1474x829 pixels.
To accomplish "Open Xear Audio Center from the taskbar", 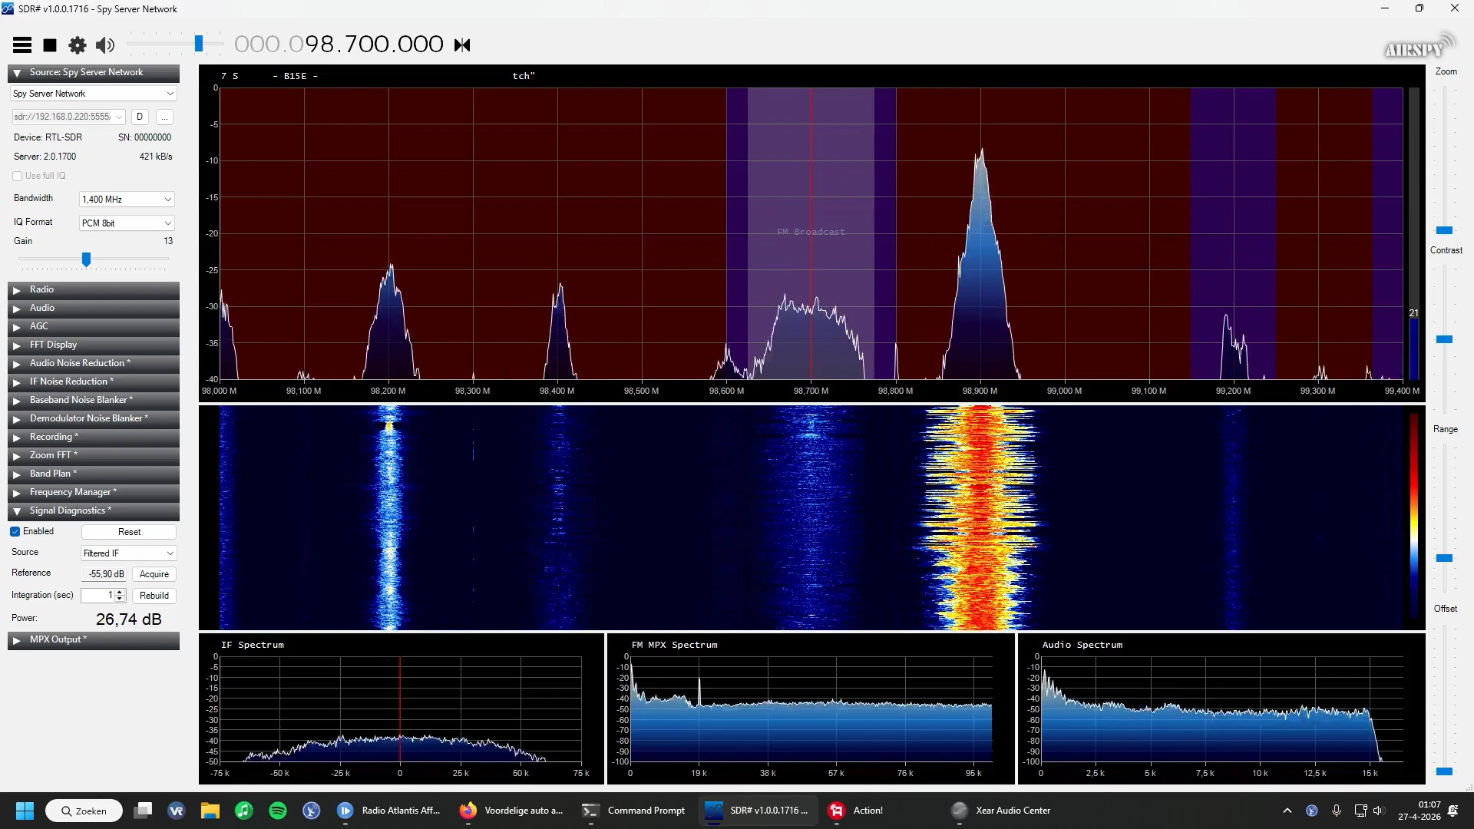I will pyautogui.click(x=1001, y=811).
